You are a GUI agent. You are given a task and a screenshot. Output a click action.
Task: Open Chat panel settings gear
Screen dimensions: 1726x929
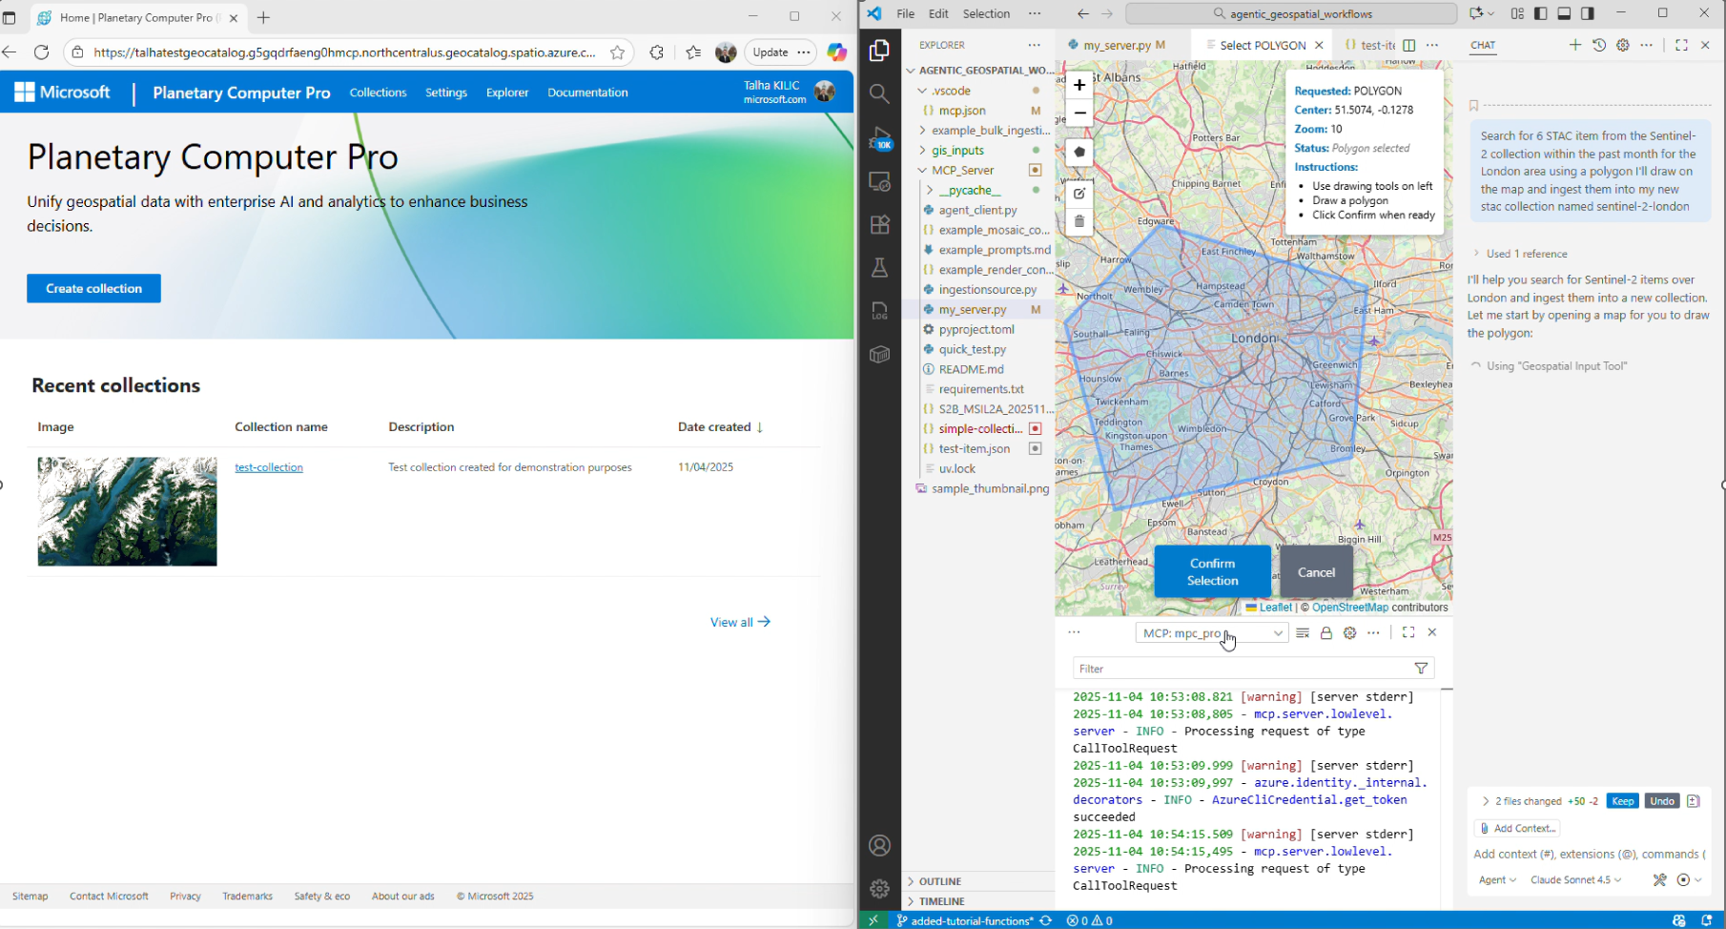click(x=1623, y=45)
